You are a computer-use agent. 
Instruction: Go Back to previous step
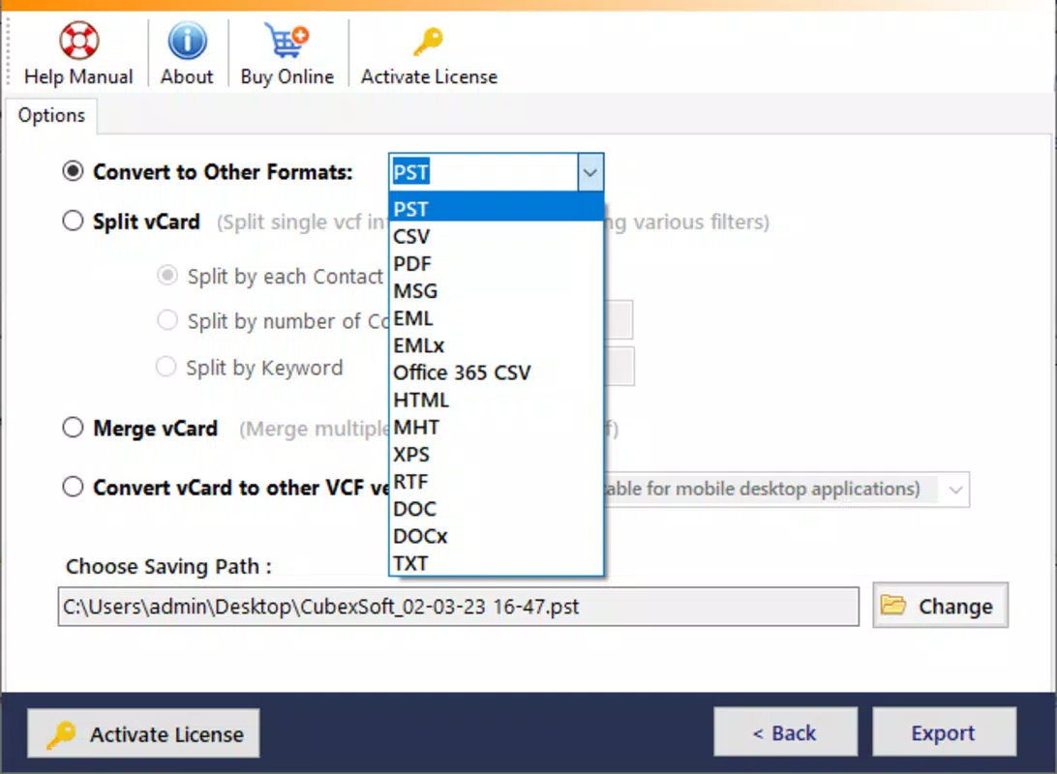[785, 732]
